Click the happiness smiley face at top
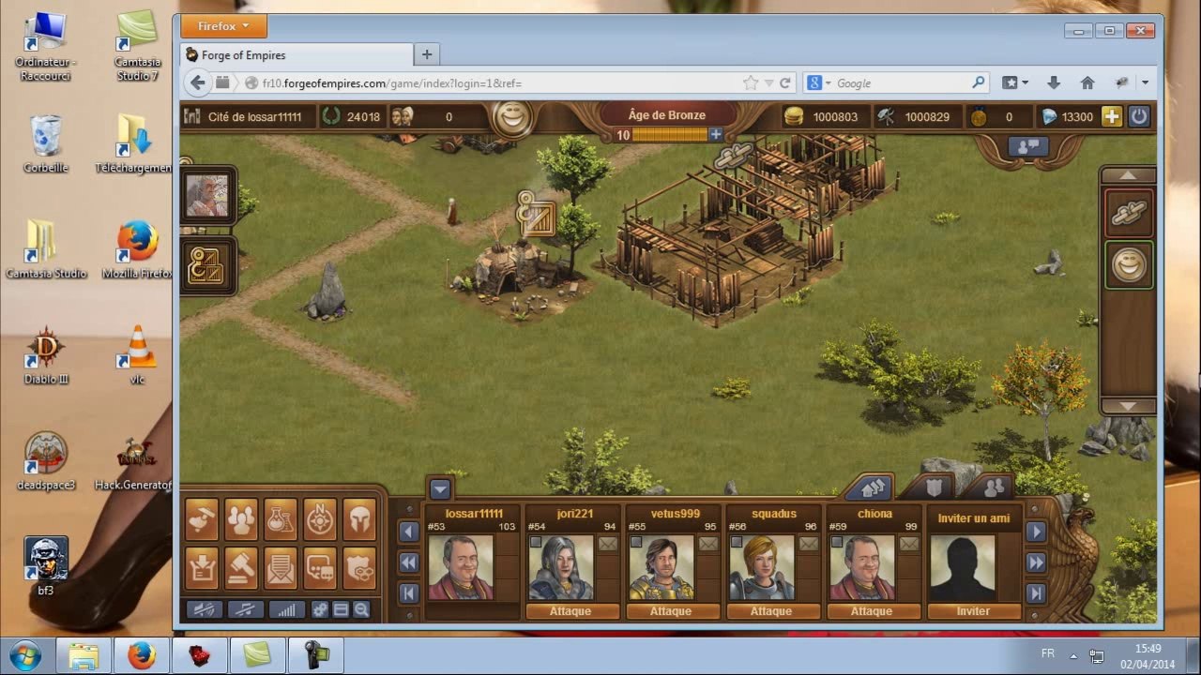1201x675 pixels. coord(512,117)
